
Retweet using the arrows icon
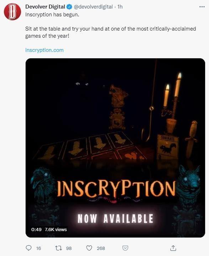click(58, 248)
